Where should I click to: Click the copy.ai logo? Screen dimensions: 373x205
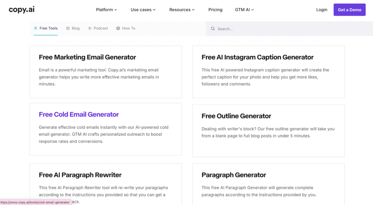tap(22, 9)
